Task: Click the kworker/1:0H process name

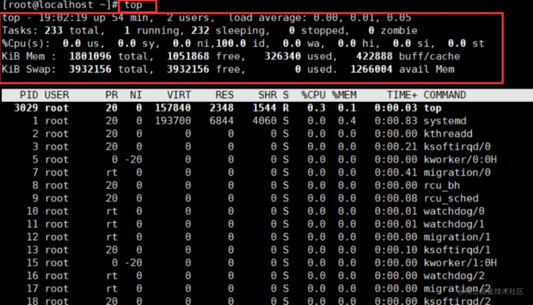Action: point(460,263)
